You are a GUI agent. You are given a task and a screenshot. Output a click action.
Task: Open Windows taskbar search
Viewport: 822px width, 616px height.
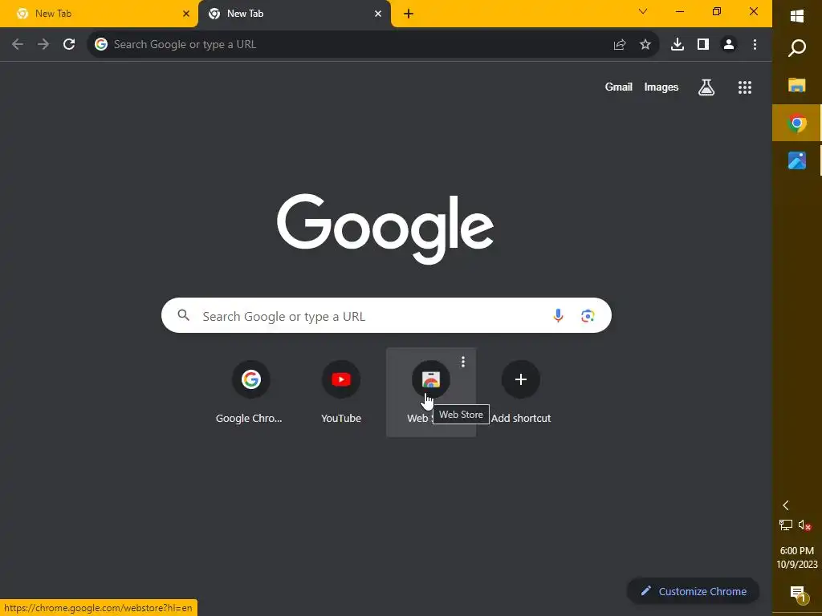(x=797, y=48)
